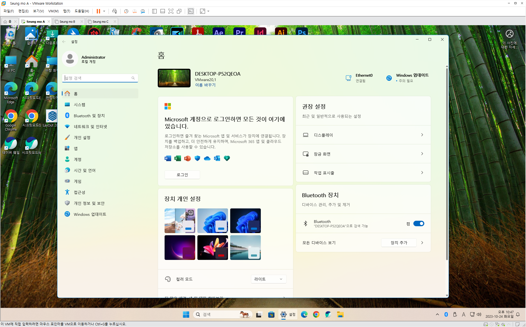Click the 장치 추가 button

[399, 243]
